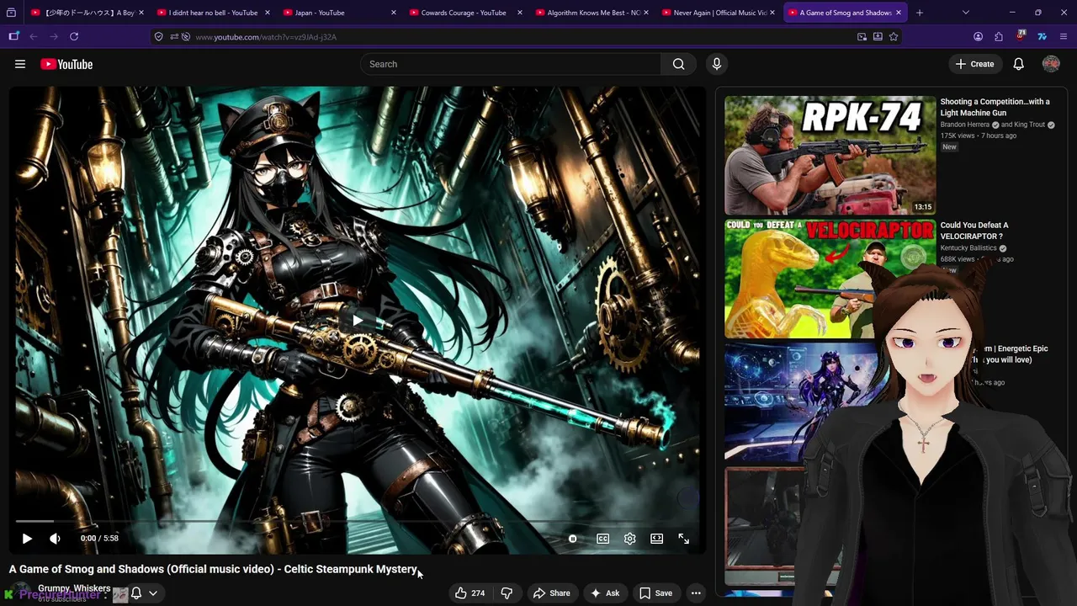Open the notifications bell in the YouTube header
The image size is (1077, 606).
pyautogui.click(x=1018, y=64)
